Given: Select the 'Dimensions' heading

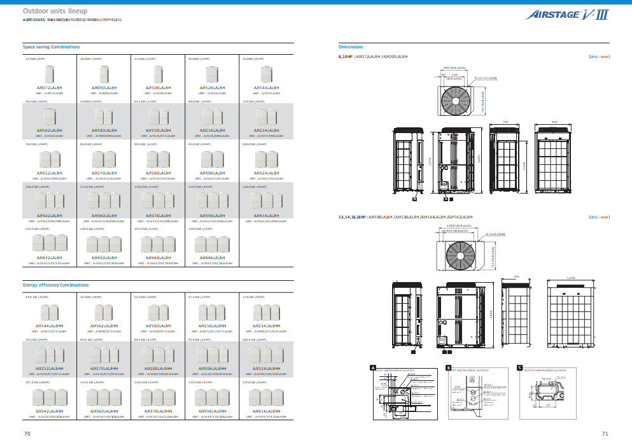Looking at the screenshot, I should [x=351, y=46].
